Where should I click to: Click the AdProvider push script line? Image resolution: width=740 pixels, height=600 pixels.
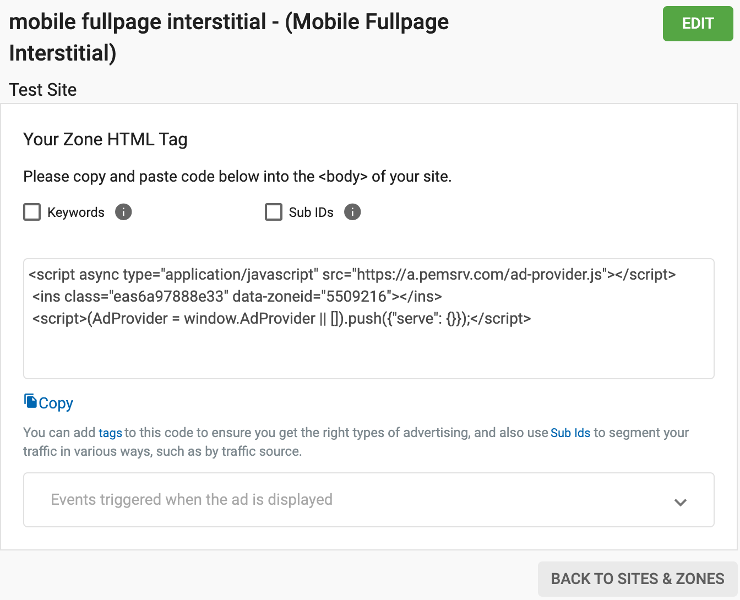(x=281, y=318)
